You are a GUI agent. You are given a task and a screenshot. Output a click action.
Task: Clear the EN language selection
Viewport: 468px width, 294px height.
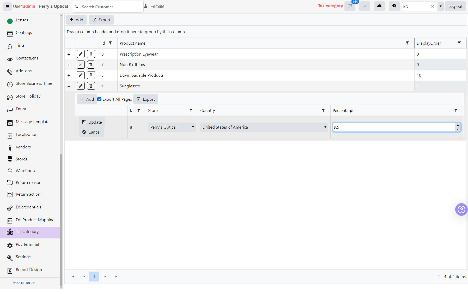point(432,6)
